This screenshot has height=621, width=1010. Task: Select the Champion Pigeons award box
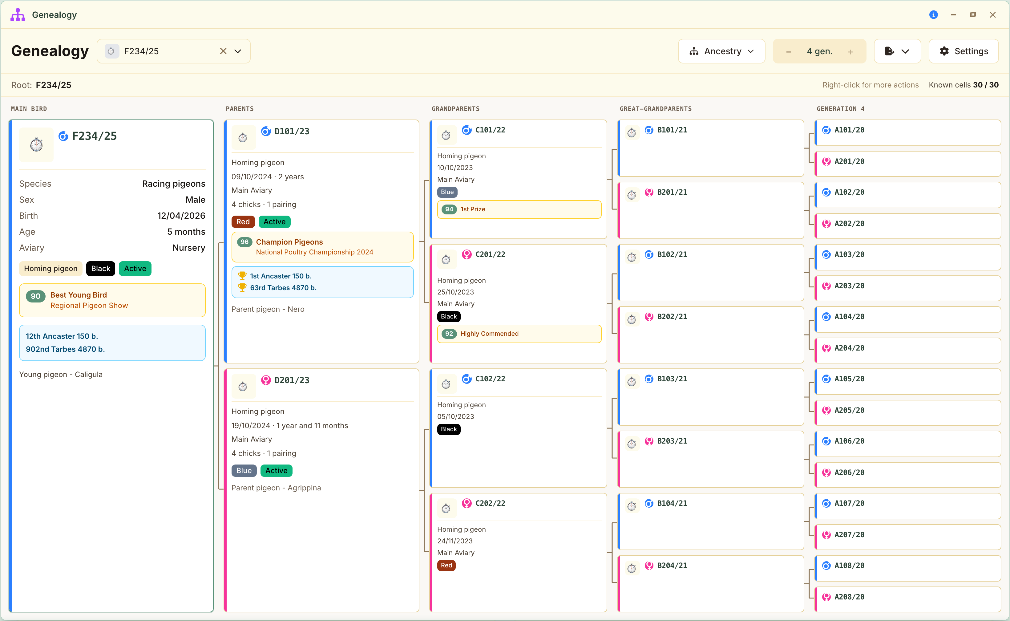(x=322, y=247)
